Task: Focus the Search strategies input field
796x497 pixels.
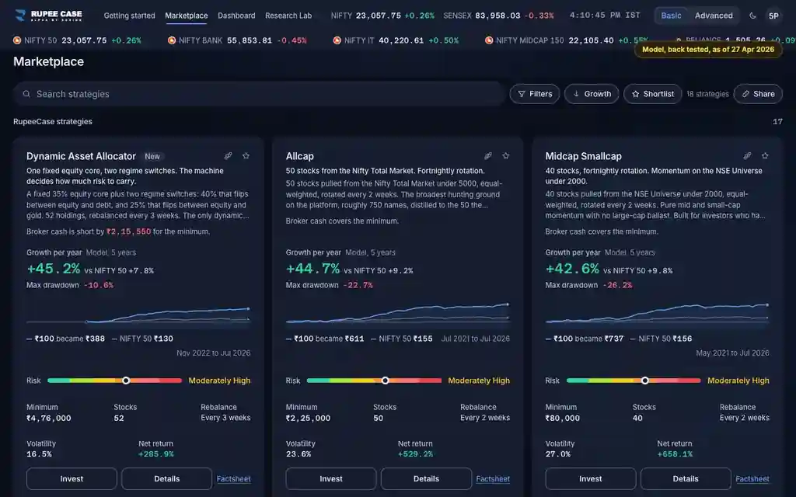Action: click(x=259, y=94)
